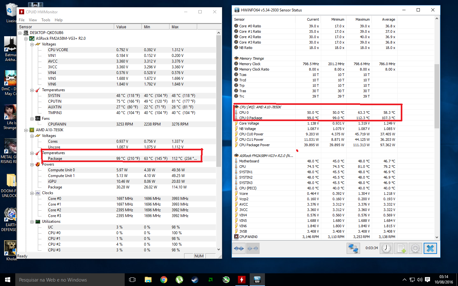Open uTorrent from the taskbar
This screenshot has width=458, height=286.
coord(179,280)
